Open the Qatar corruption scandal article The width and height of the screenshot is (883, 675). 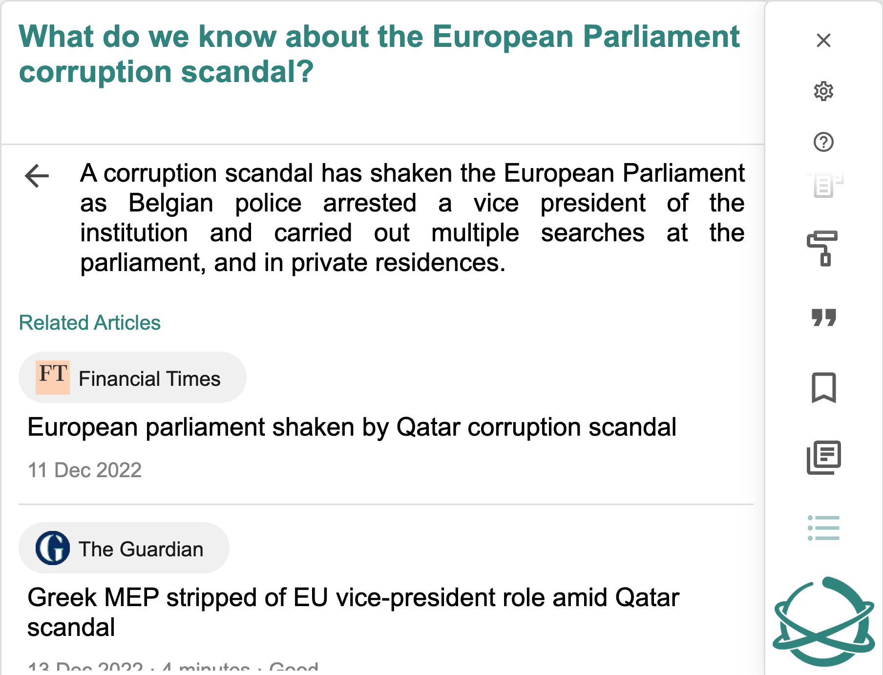(x=352, y=427)
